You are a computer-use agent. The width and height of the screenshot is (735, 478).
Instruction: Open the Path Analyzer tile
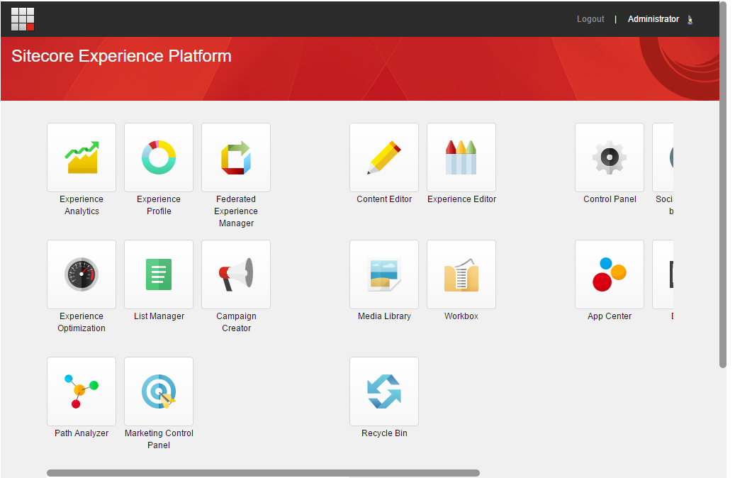pos(82,391)
